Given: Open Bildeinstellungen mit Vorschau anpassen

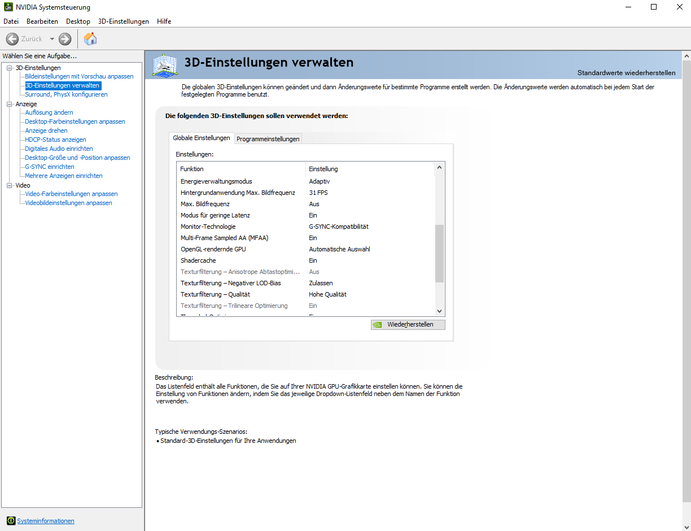Looking at the screenshot, I should coord(79,76).
